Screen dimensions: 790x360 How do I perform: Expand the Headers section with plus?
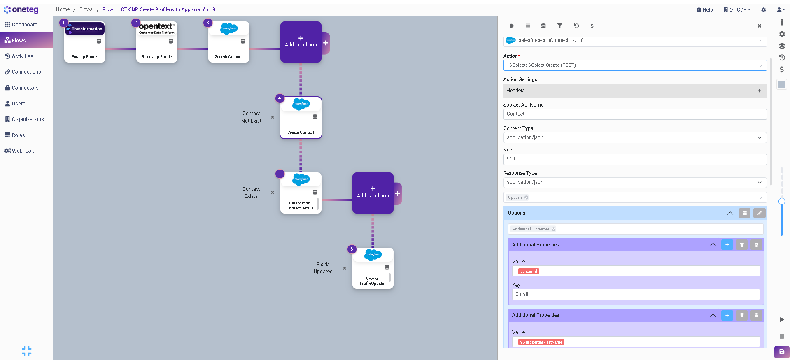pyautogui.click(x=759, y=91)
